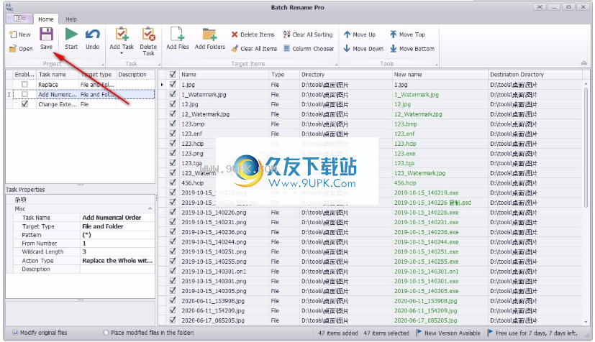Sort by the Directory column header

[x=345, y=75]
